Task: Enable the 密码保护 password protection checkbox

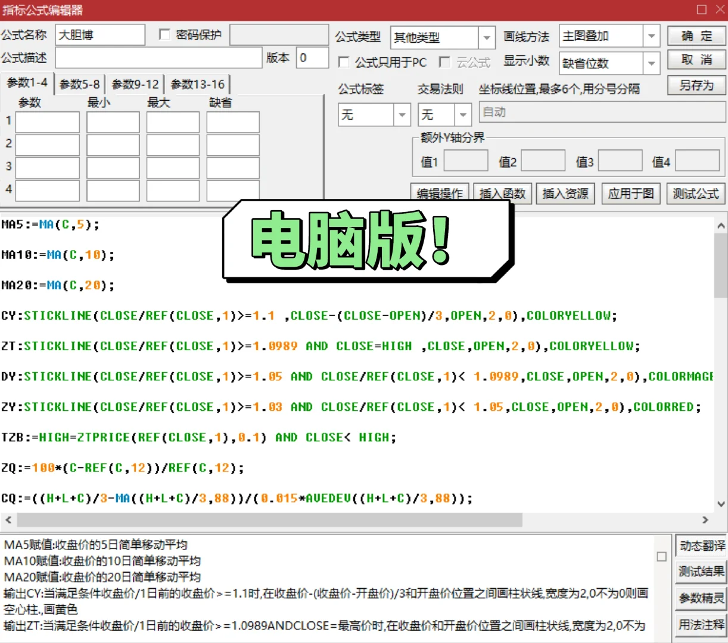Action: click(x=164, y=34)
